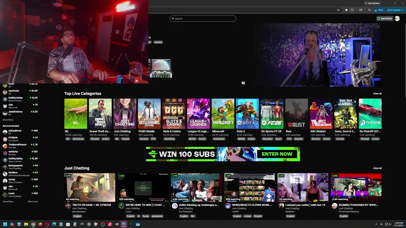406x228 pixels.
Task: Click the Get KICKs button
Action: [x=385, y=18]
